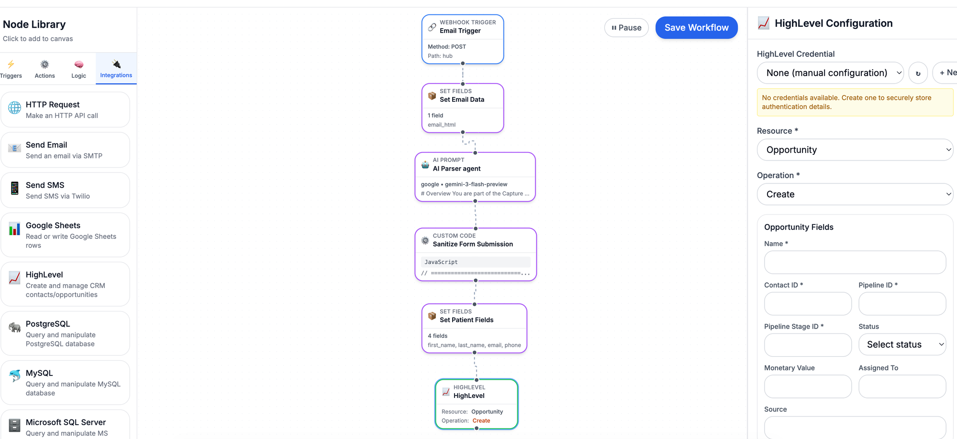Click the Google Sheets chart icon
Viewport: 957px width, 439px height.
pos(14,229)
